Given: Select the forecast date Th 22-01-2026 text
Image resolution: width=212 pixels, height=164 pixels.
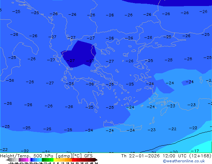Looking at the screenshot, I should point(140,156).
